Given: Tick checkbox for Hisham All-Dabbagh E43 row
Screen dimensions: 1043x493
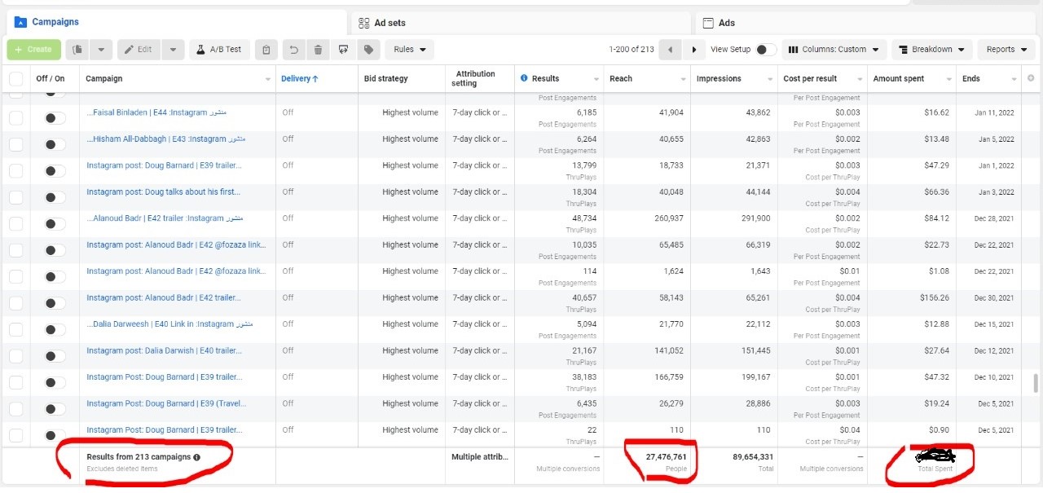Looking at the screenshot, I should (16, 144).
